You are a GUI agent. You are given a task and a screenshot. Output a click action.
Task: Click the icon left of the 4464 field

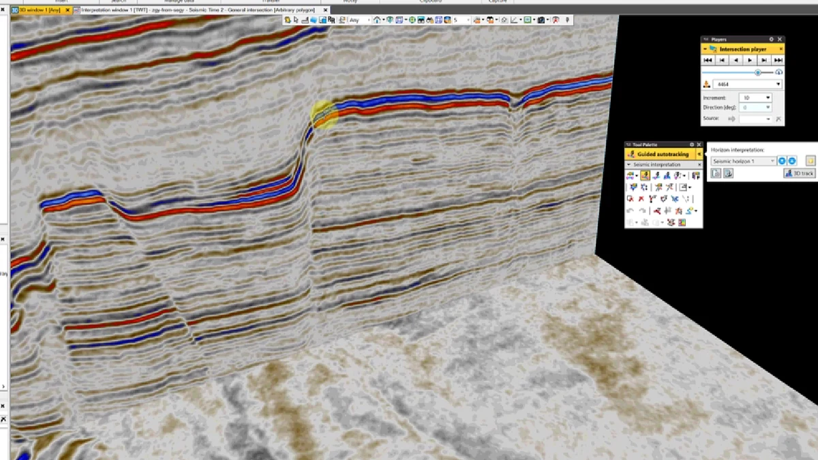(x=706, y=85)
